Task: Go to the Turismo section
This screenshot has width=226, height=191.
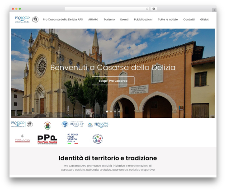Action: [109, 19]
